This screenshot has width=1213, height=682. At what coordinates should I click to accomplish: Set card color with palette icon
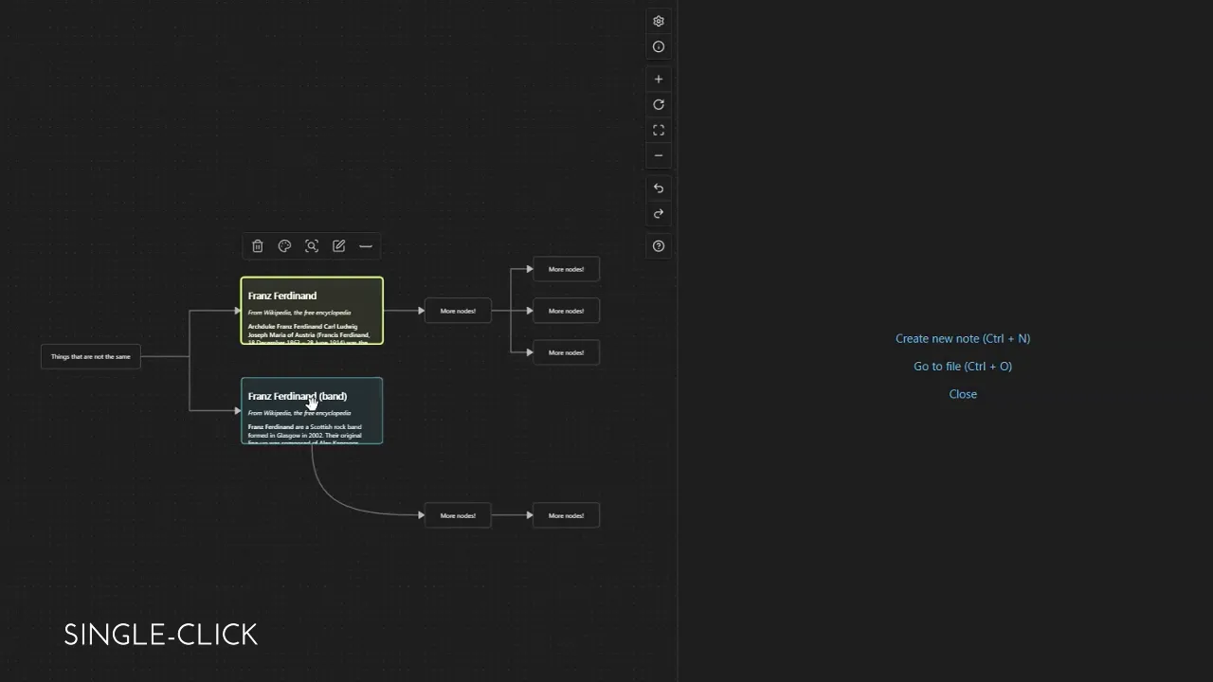[x=284, y=246]
